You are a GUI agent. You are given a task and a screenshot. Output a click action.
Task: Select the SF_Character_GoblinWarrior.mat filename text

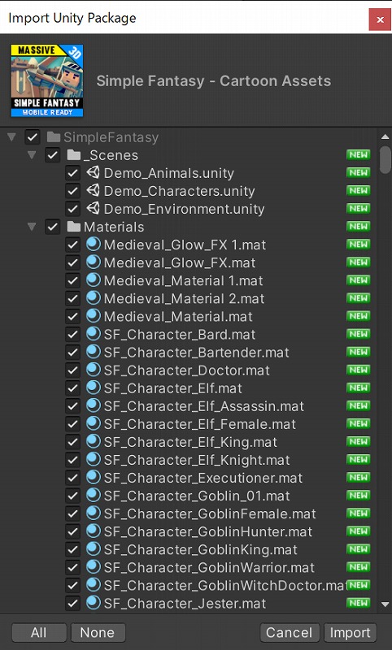(x=209, y=567)
